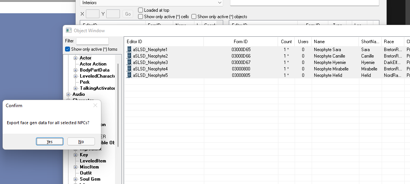This screenshot has height=184, width=410.
Task: Click the name Neophyte Mirabelle
Action: (x=331, y=69)
